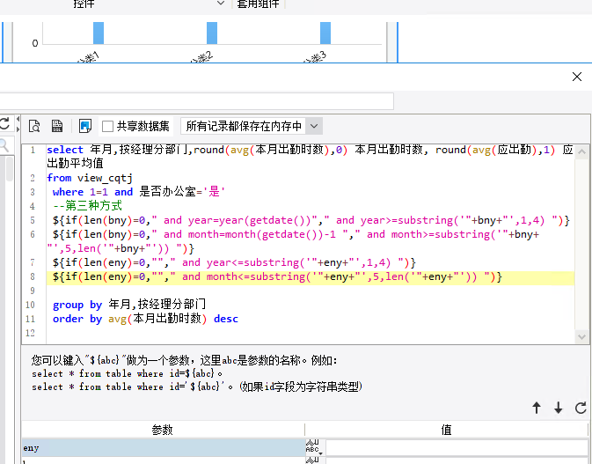Screen dimensions: 592x464
Task: Click the 参数 column header
Action: point(163,430)
